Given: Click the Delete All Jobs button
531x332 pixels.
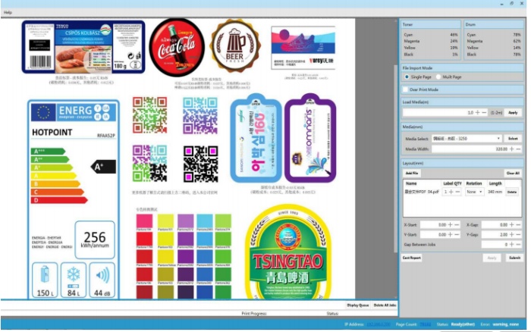Looking at the screenshot, I should 385,305.
